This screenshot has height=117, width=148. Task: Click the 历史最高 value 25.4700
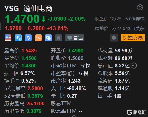pyautogui.click(x=36, y=104)
